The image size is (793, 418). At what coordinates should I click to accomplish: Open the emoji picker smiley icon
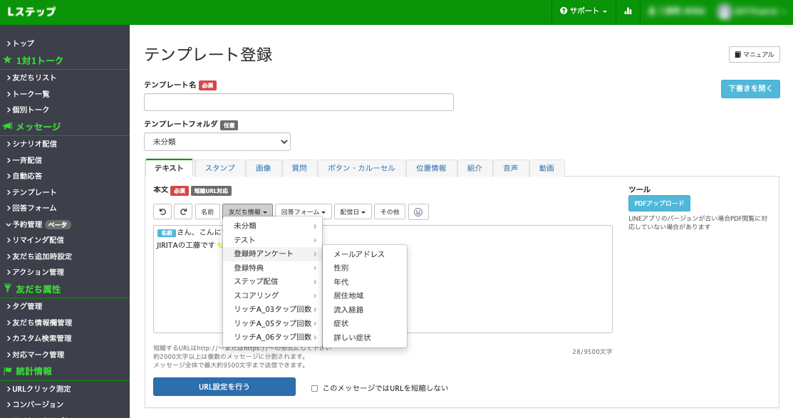pyautogui.click(x=419, y=211)
